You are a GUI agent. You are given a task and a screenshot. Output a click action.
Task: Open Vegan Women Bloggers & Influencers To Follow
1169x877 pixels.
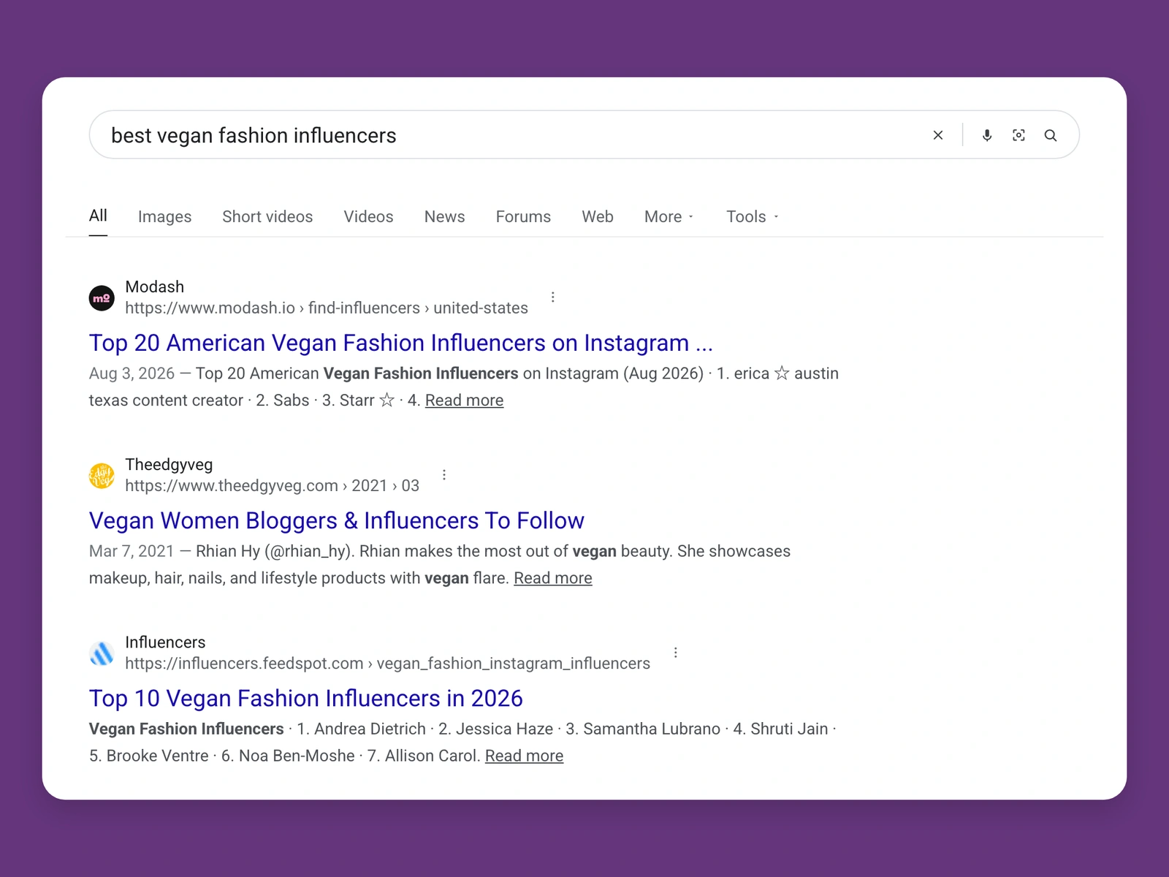336,520
